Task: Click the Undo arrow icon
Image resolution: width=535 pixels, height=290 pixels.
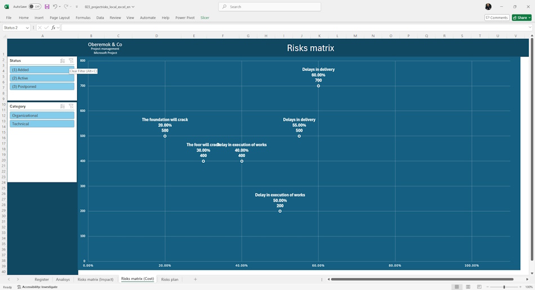Action: coord(55,7)
